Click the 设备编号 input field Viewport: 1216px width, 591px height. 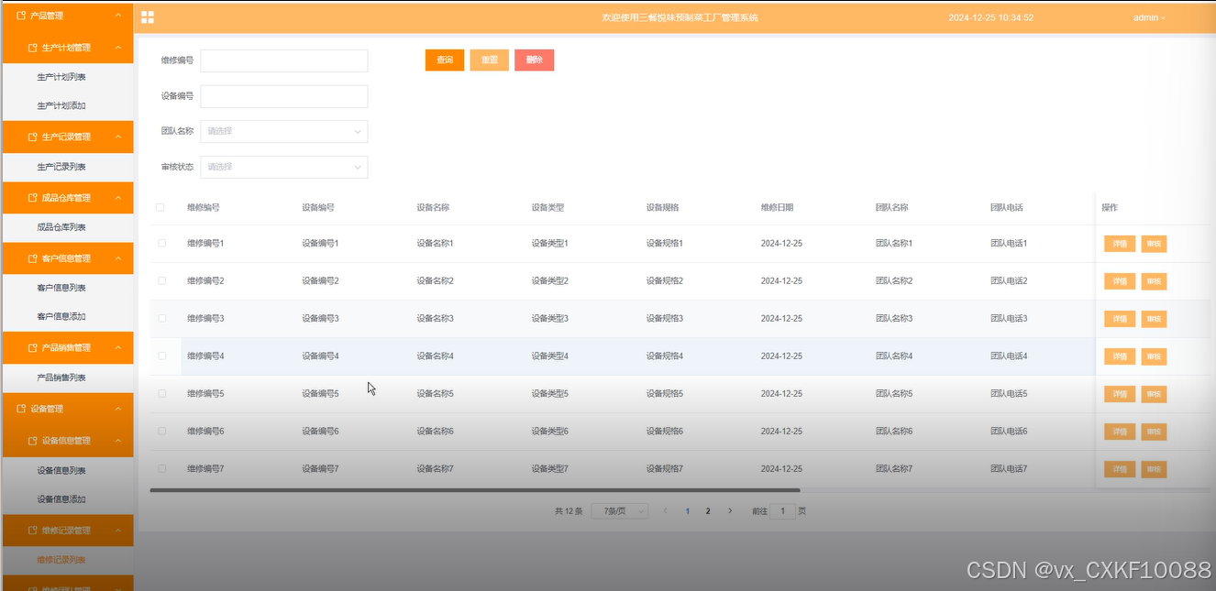284,96
